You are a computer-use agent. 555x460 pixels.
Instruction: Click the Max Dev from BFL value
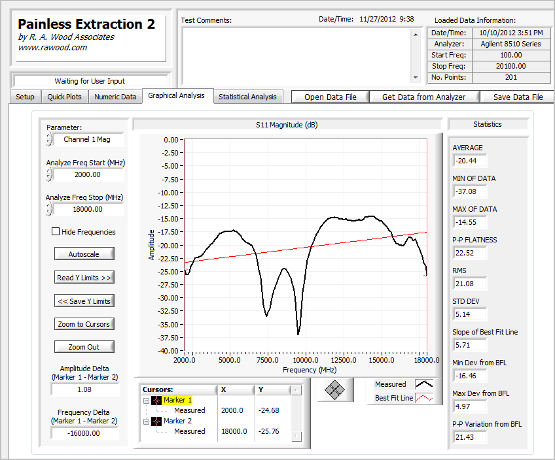coord(470,406)
